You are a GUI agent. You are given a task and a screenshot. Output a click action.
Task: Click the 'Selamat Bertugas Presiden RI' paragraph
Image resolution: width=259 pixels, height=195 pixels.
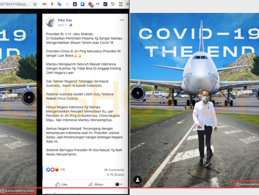point(84,152)
